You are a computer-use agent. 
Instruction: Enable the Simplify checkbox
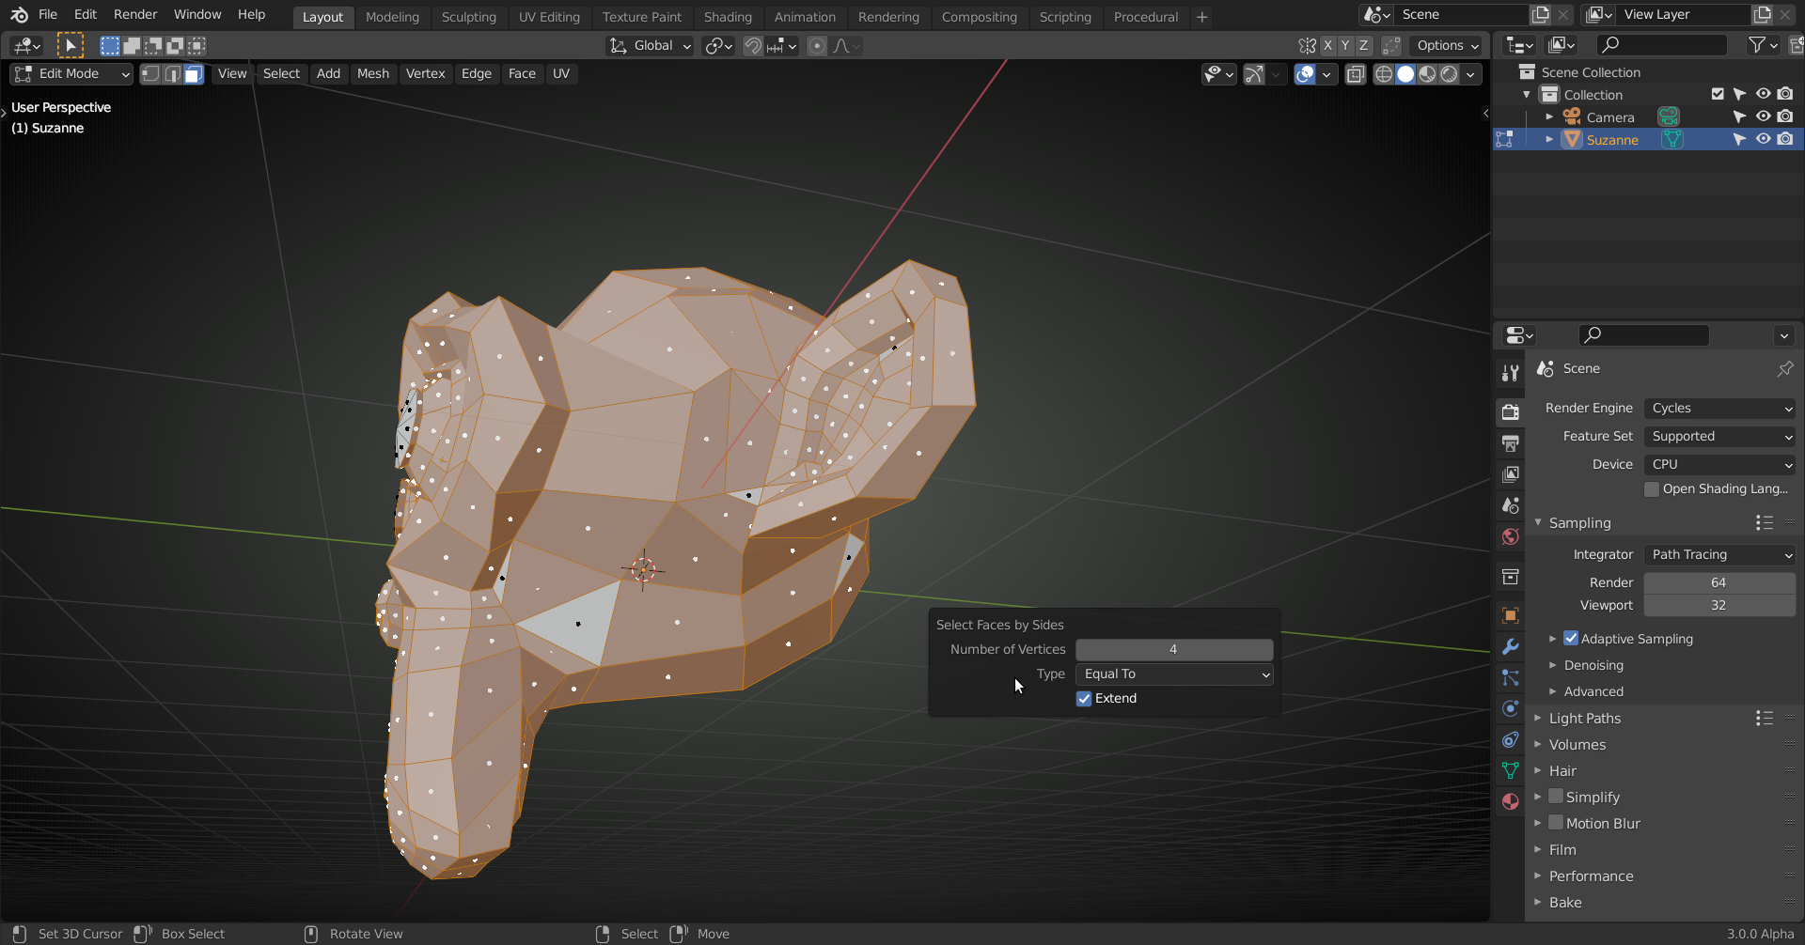point(1556,797)
